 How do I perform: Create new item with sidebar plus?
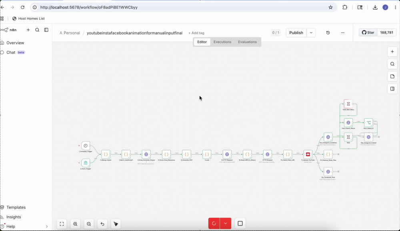pos(28,30)
